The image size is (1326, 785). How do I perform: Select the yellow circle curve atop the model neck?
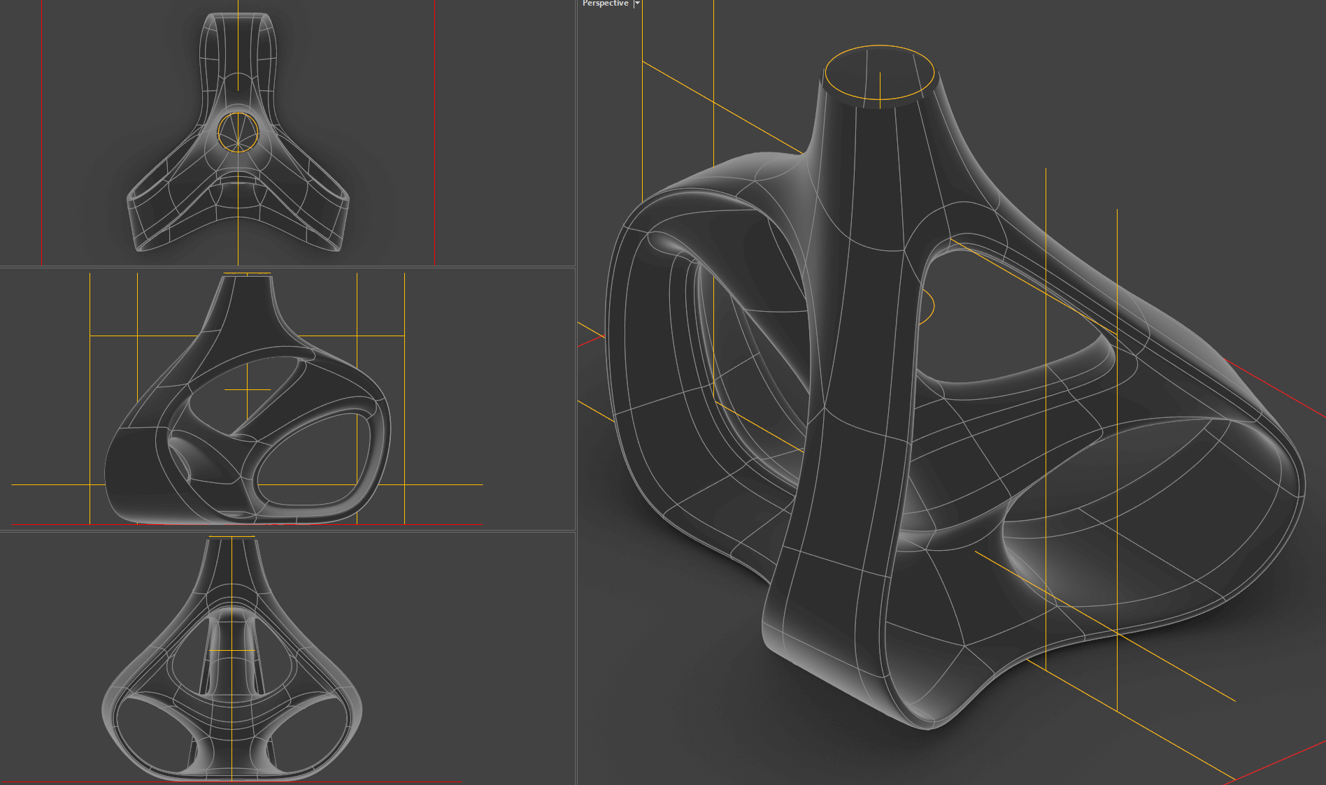point(880,72)
